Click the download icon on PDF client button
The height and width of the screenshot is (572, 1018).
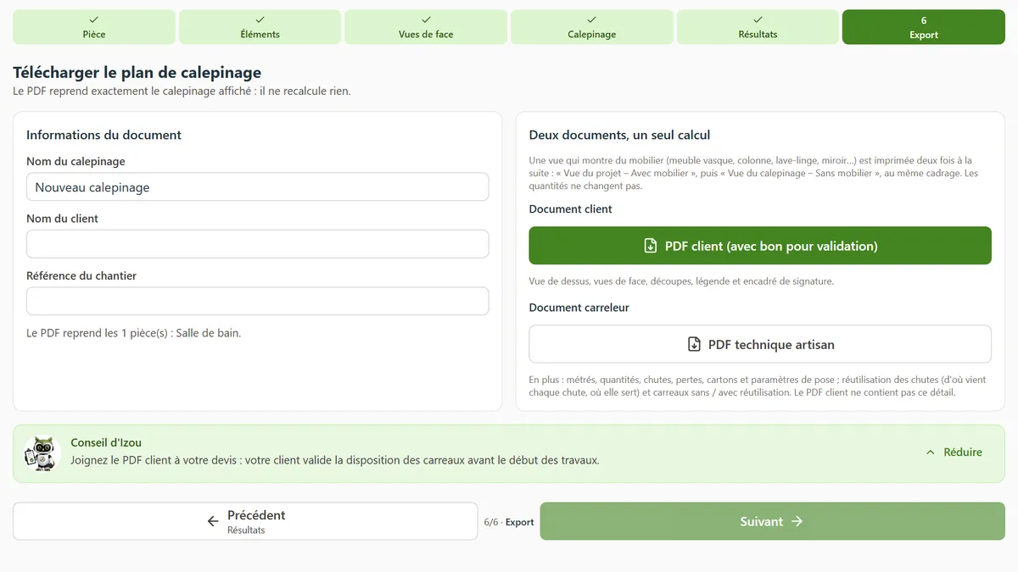coord(651,246)
